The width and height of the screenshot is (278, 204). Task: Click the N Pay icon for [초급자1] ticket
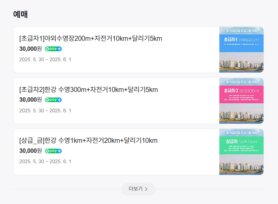[x=53, y=48]
